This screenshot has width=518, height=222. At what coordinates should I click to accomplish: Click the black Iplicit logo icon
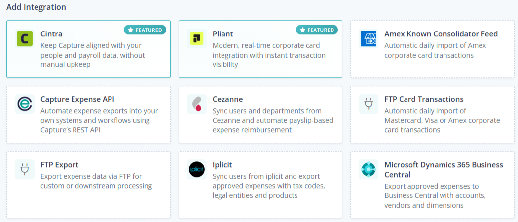(197, 169)
